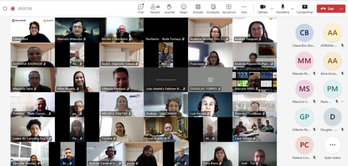The height and width of the screenshot is (166, 348).
Task: Leave the meeting with Sair
Action: [x=327, y=9]
